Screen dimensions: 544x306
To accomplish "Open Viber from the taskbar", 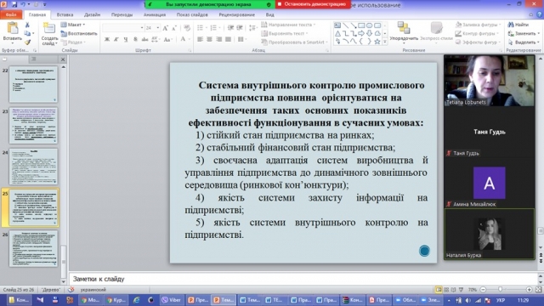I will (x=172, y=300).
